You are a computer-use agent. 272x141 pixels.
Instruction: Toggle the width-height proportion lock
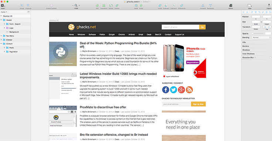click(261, 22)
